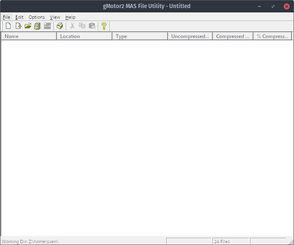
Task: Close the MAS File Utility window
Action: tap(286, 6)
